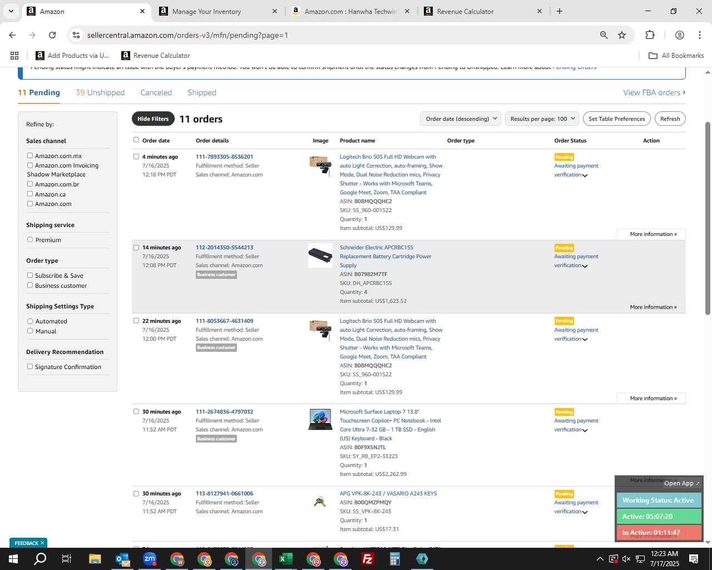Select the Automated shipping settings type

30,321
